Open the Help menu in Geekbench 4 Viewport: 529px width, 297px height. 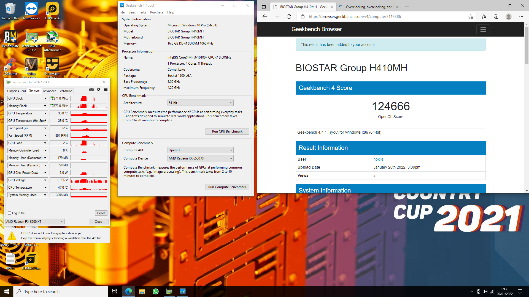point(171,12)
